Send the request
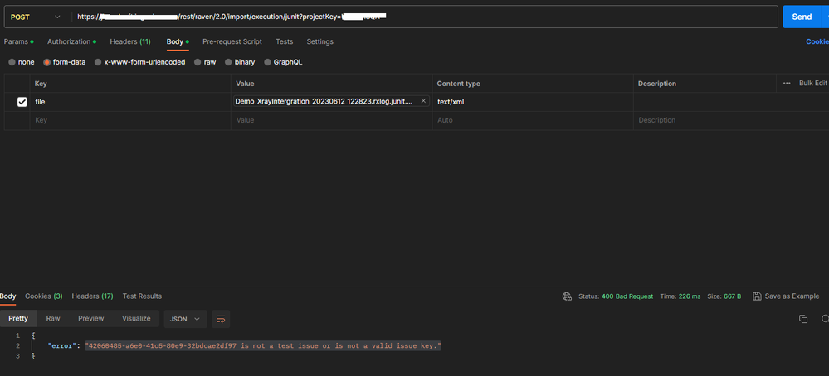This screenshot has width=829, height=376. click(802, 17)
